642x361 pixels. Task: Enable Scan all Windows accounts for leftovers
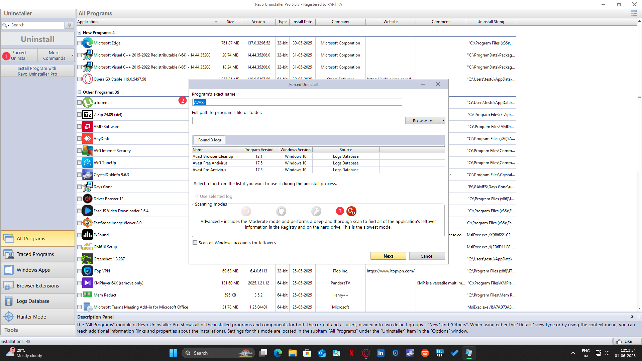[195, 243]
